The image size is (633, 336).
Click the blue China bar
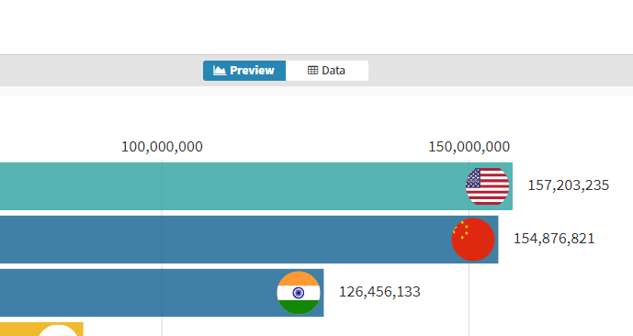tap(249, 240)
